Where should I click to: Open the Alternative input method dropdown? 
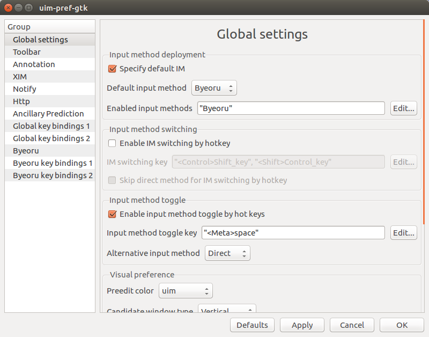227,253
